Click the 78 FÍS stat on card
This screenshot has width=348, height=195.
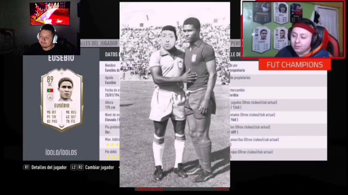(x=71, y=121)
